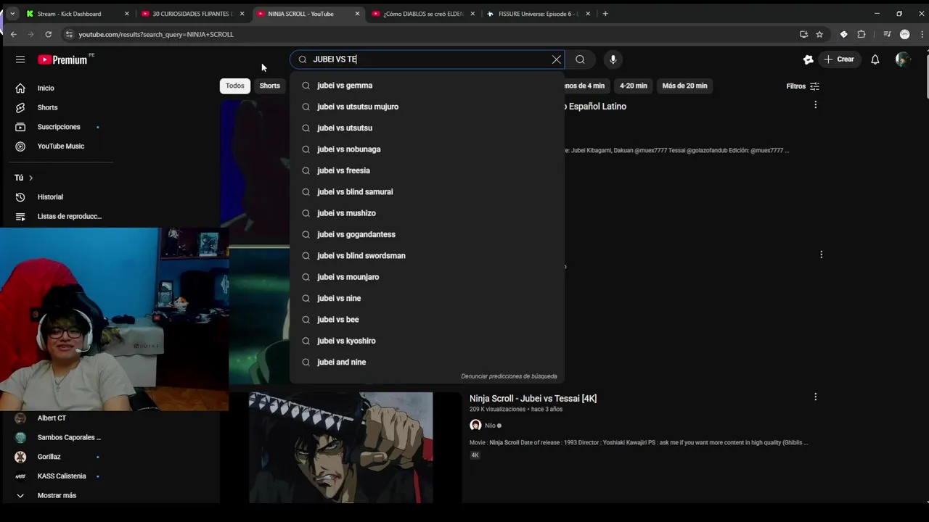Choose suggestion jubei vs gemma
The width and height of the screenshot is (929, 522).
tap(427, 86)
